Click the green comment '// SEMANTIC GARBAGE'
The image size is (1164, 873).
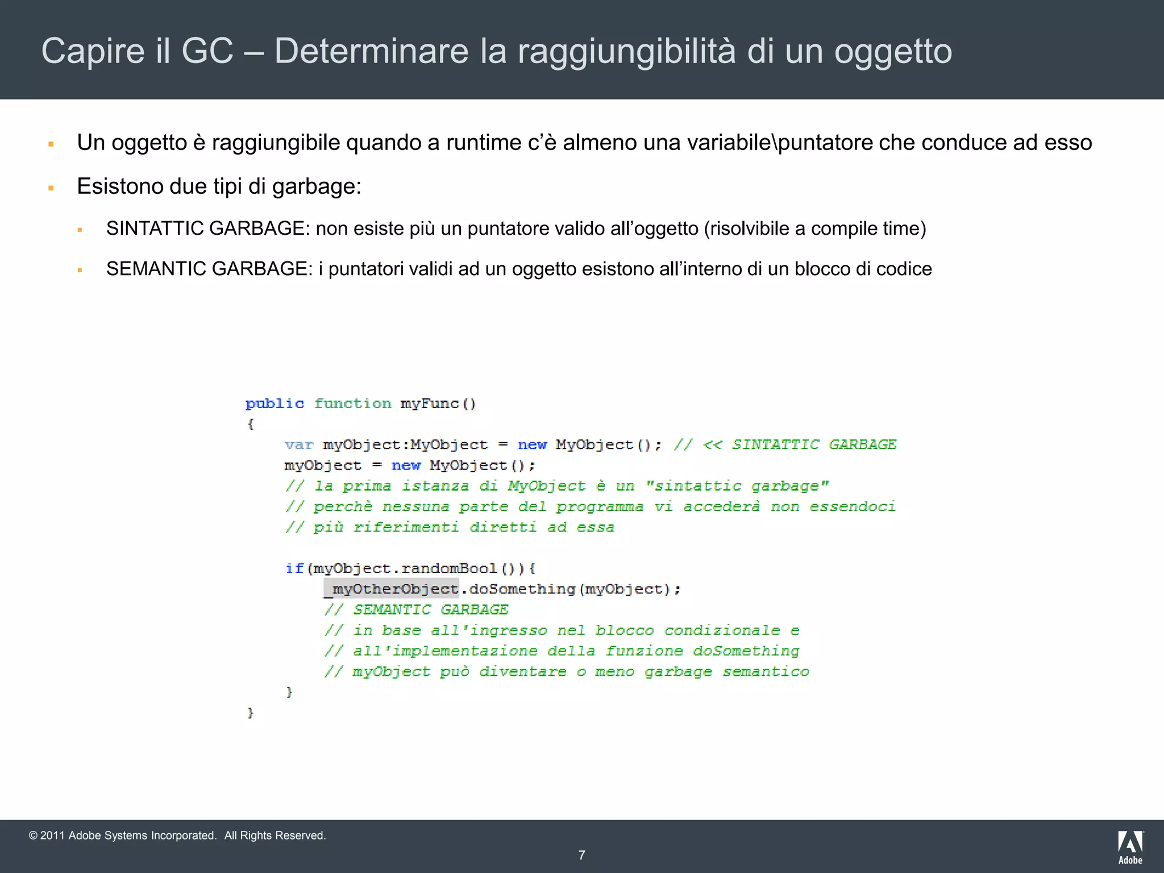pos(416,610)
